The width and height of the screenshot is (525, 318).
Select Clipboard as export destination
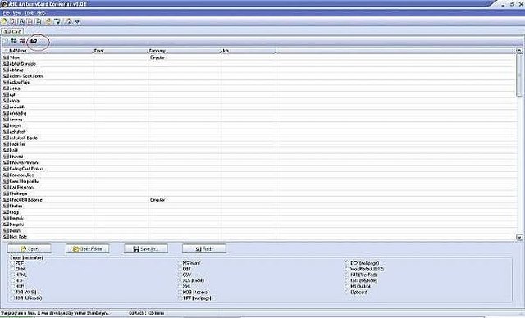pos(356,293)
